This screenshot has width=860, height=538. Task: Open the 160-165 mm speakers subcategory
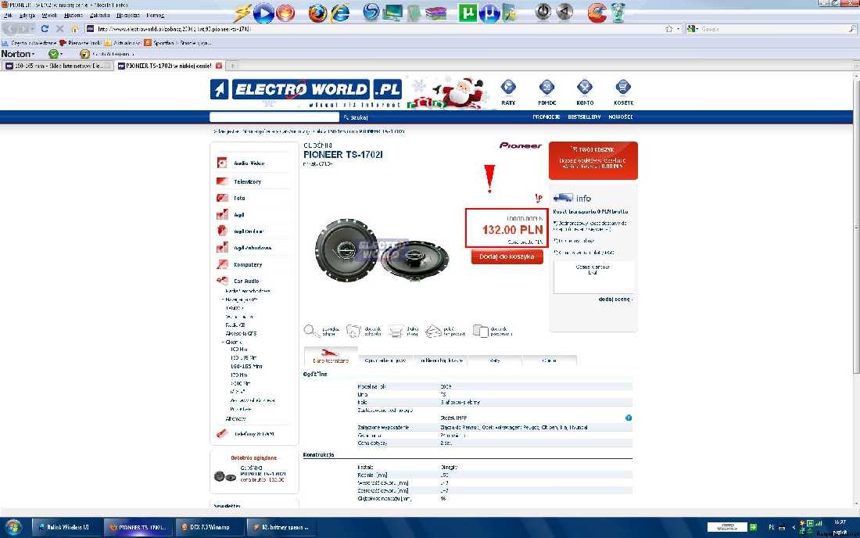(x=246, y=366)
